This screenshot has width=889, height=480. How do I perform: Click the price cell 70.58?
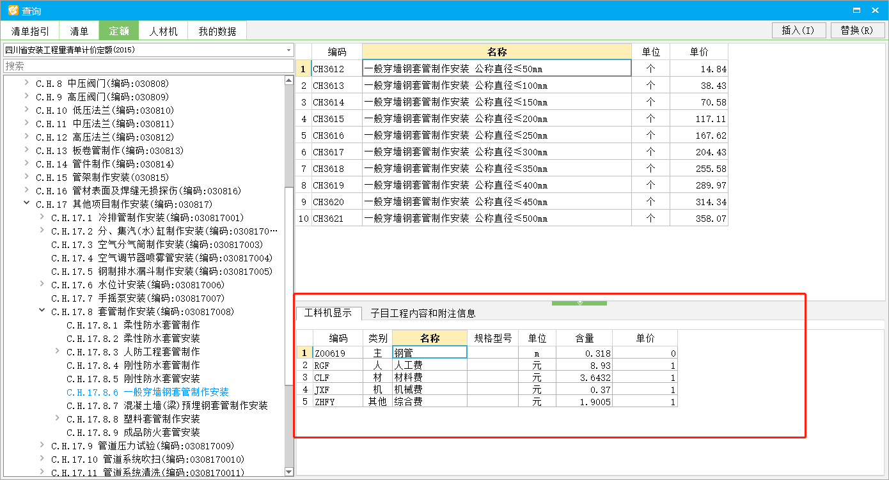point(699,102)
